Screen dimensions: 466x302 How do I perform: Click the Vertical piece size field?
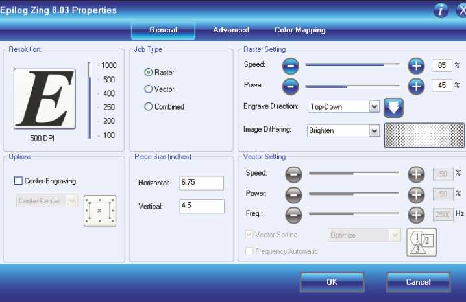(201, 206)
